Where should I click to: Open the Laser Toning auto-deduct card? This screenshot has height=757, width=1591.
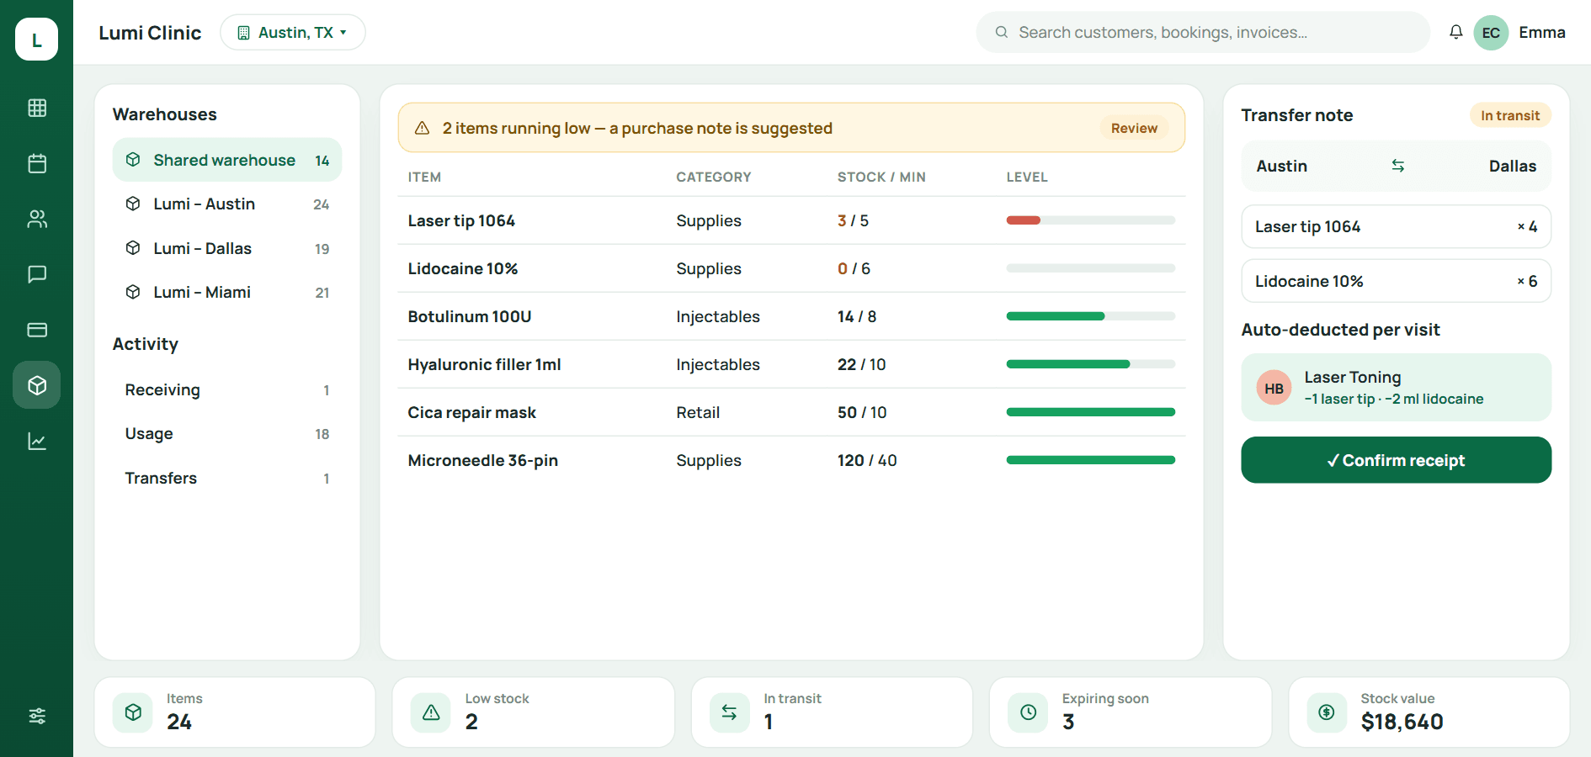point(1396,387)
